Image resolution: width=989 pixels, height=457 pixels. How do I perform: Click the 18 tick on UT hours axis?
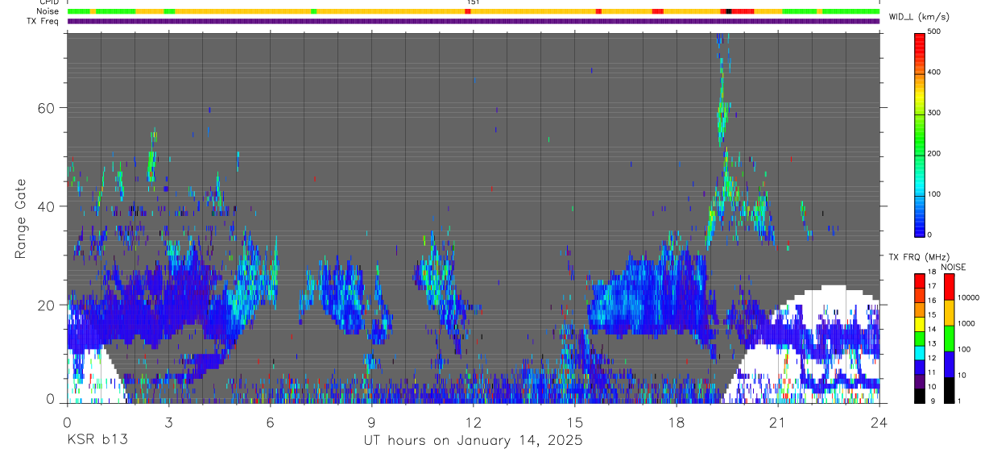click(x=677, y=422)
